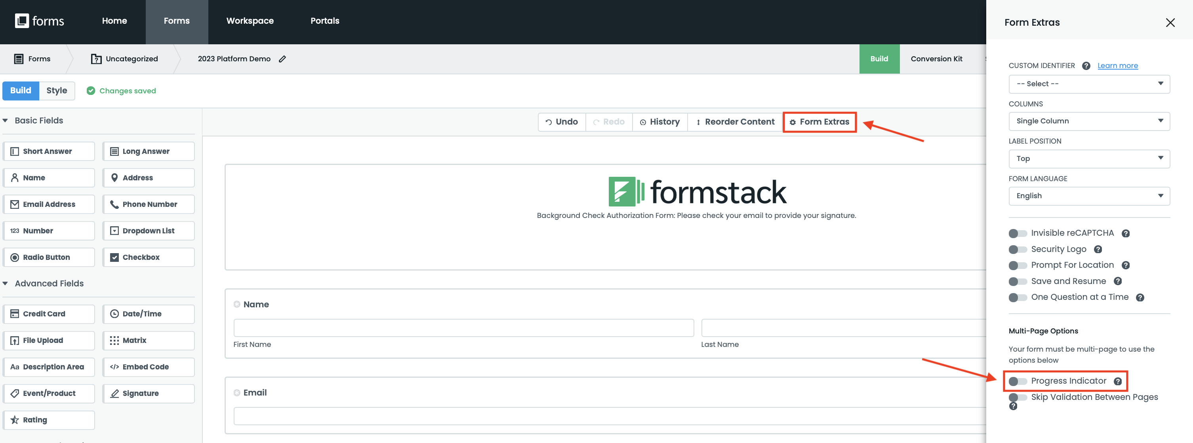The width and height of the screenshot is (1193, 443).
Task: Insert an Email Address field
Action: (48, 204)
